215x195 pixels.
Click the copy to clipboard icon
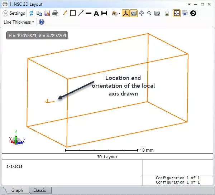[39, 13]
